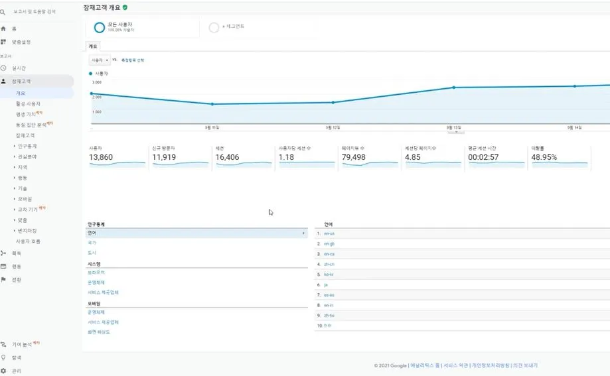
Task: Click the 모든 사용자 segment circle
Action: coord(99,27)
